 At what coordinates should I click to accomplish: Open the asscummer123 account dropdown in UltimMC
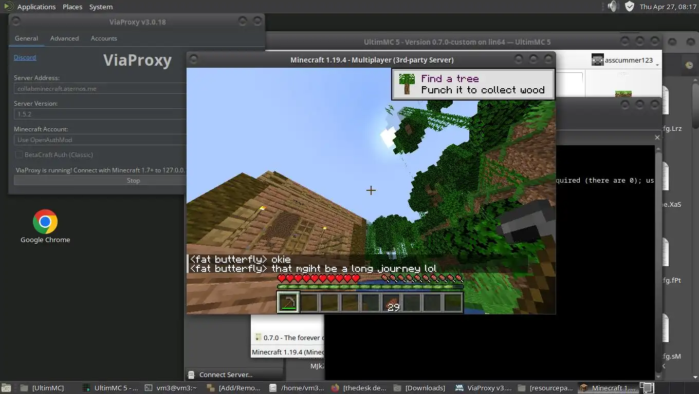pyautogui.click(x=625, y=60)
